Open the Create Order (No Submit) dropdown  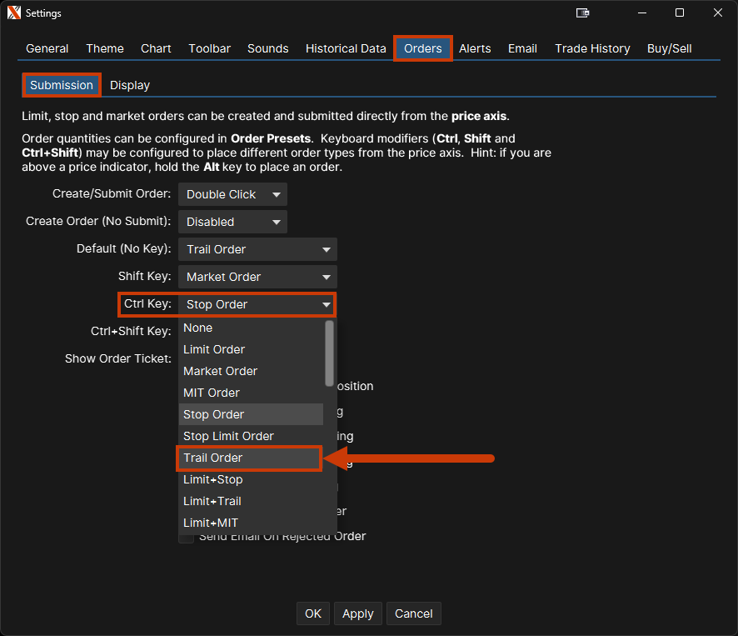click(x=232, y=222)
